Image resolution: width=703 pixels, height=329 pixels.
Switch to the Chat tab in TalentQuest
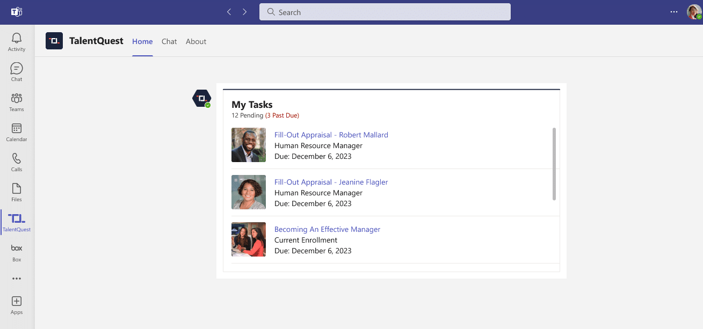(169, 41)
